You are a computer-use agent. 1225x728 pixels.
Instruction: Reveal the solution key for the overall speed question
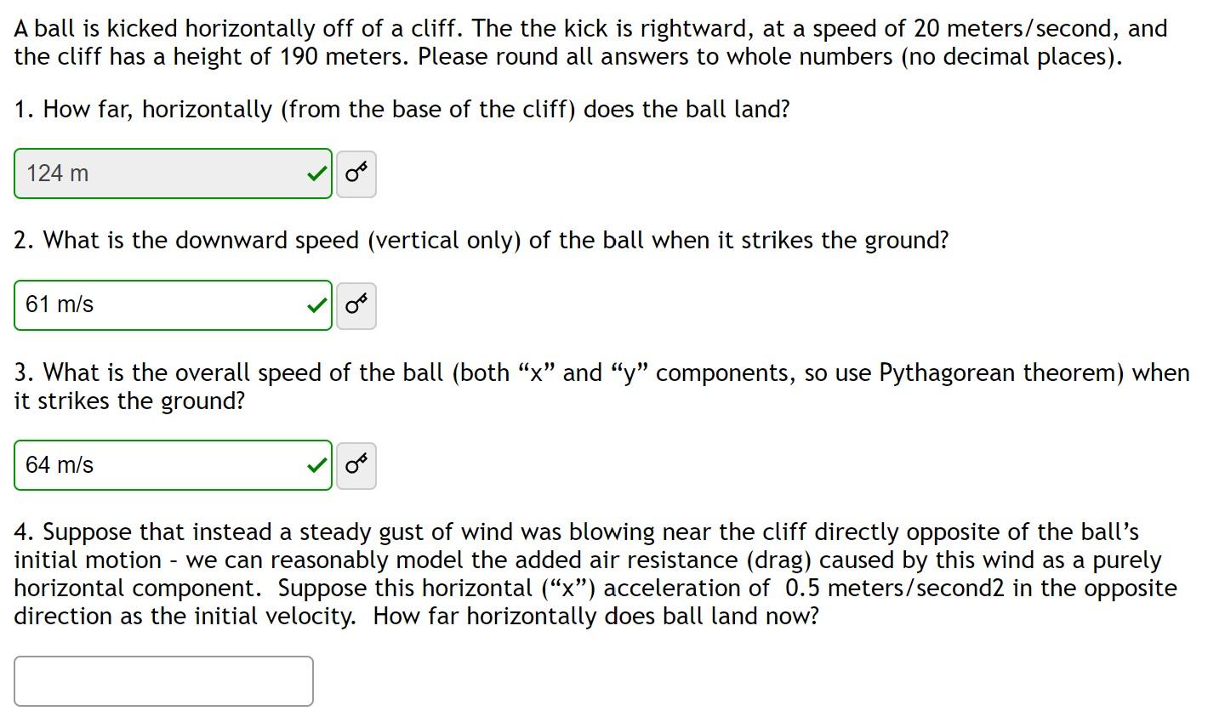pyautogui.click(x=356, y=465)
